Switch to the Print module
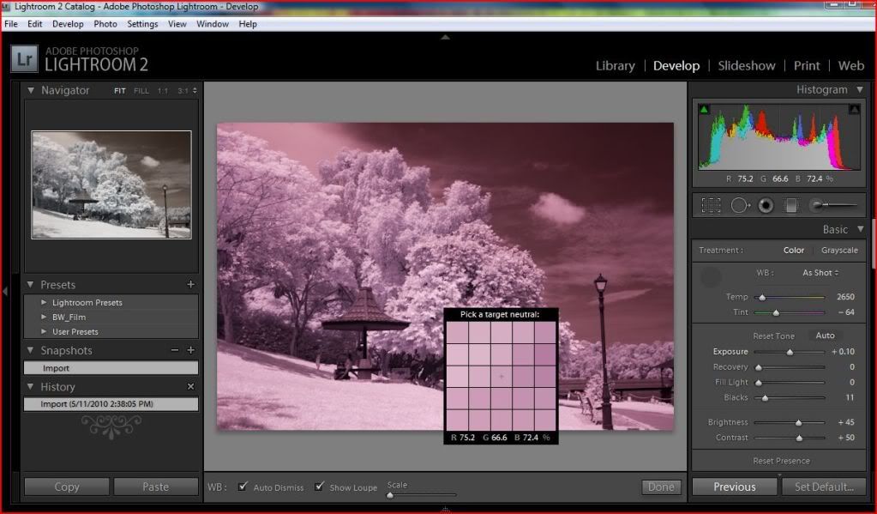877x514 pixels. [807, 65]
